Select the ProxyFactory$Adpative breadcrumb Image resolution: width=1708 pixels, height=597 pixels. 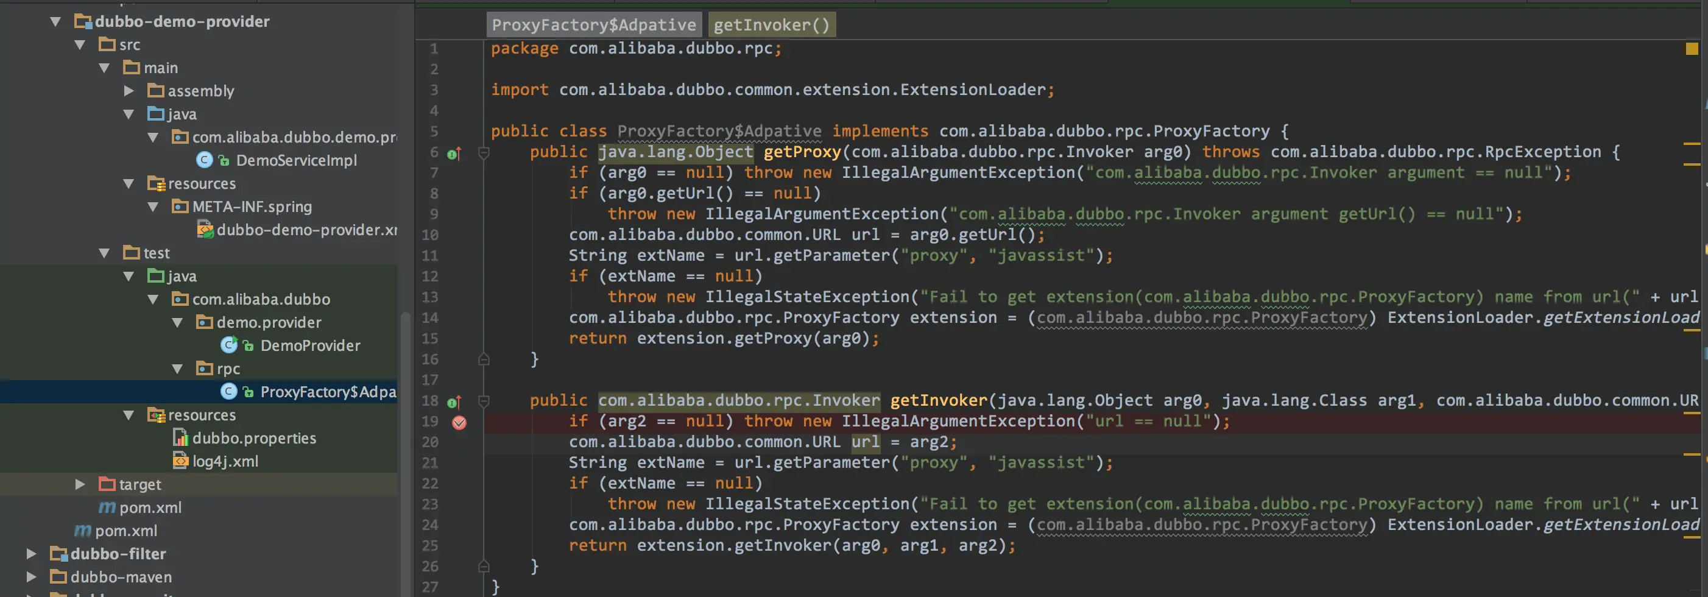coord(594,24)
